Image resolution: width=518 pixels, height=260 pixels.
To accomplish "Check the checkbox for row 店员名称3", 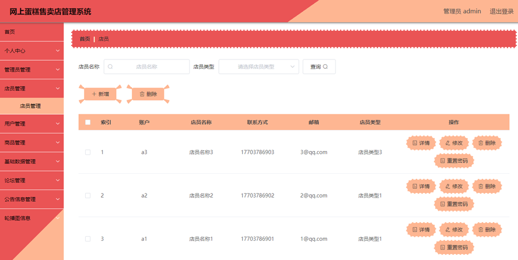I will pyautogui.click(x=88, y=152).
